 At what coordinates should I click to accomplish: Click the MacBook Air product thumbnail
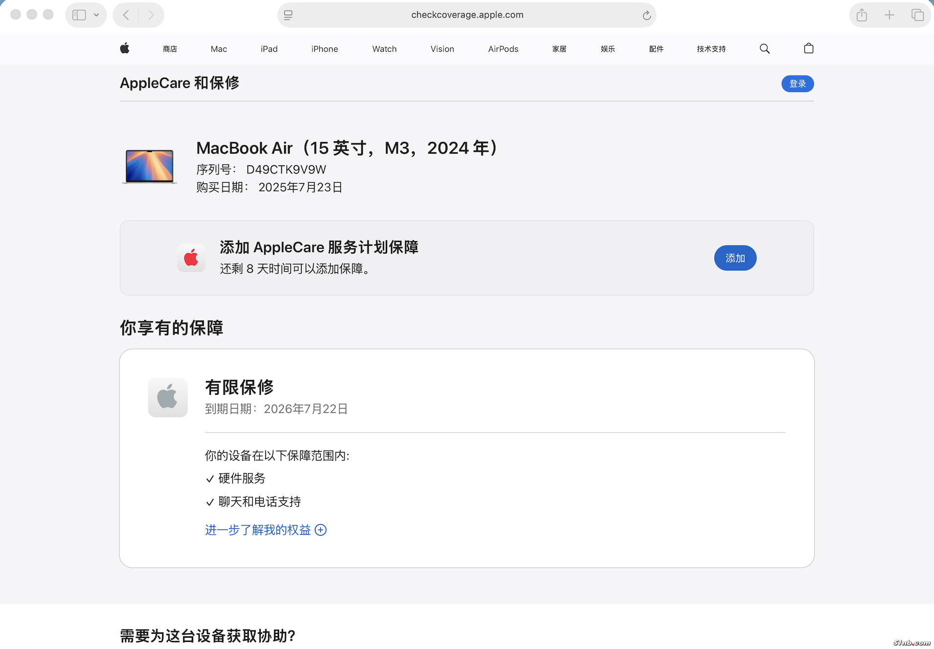pos(150,167)
